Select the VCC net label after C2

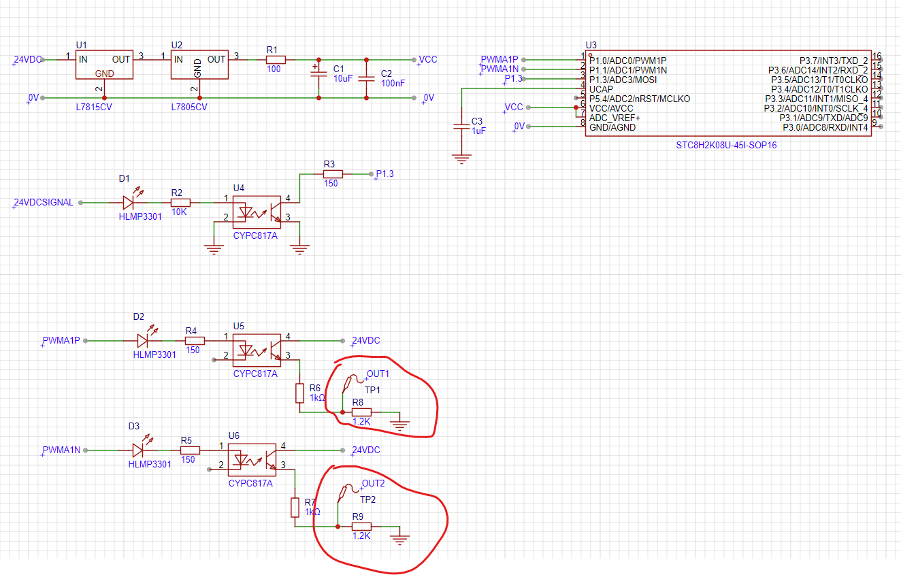click(x=428, y=60)
